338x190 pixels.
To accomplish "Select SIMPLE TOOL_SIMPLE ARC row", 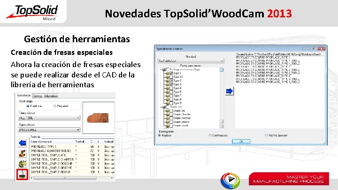I will pyautogui.click(x=72, y=155).
